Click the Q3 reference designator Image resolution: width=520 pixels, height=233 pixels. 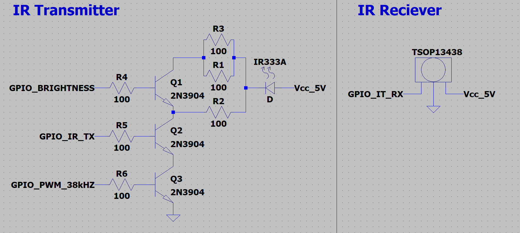click(176, 179)
